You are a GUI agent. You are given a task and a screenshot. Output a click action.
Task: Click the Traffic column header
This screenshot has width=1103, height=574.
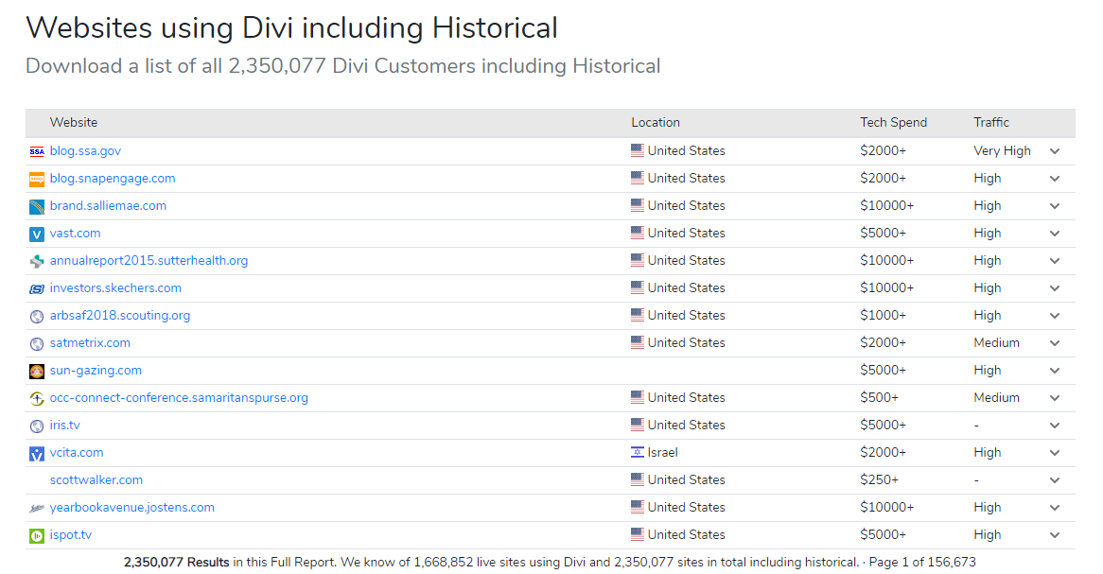(x=991, y=123)
